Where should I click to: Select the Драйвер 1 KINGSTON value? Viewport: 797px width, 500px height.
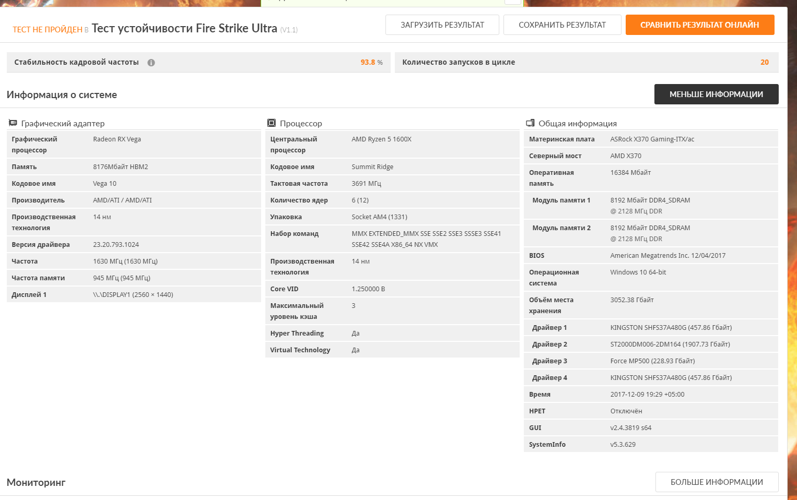(671, 328)
